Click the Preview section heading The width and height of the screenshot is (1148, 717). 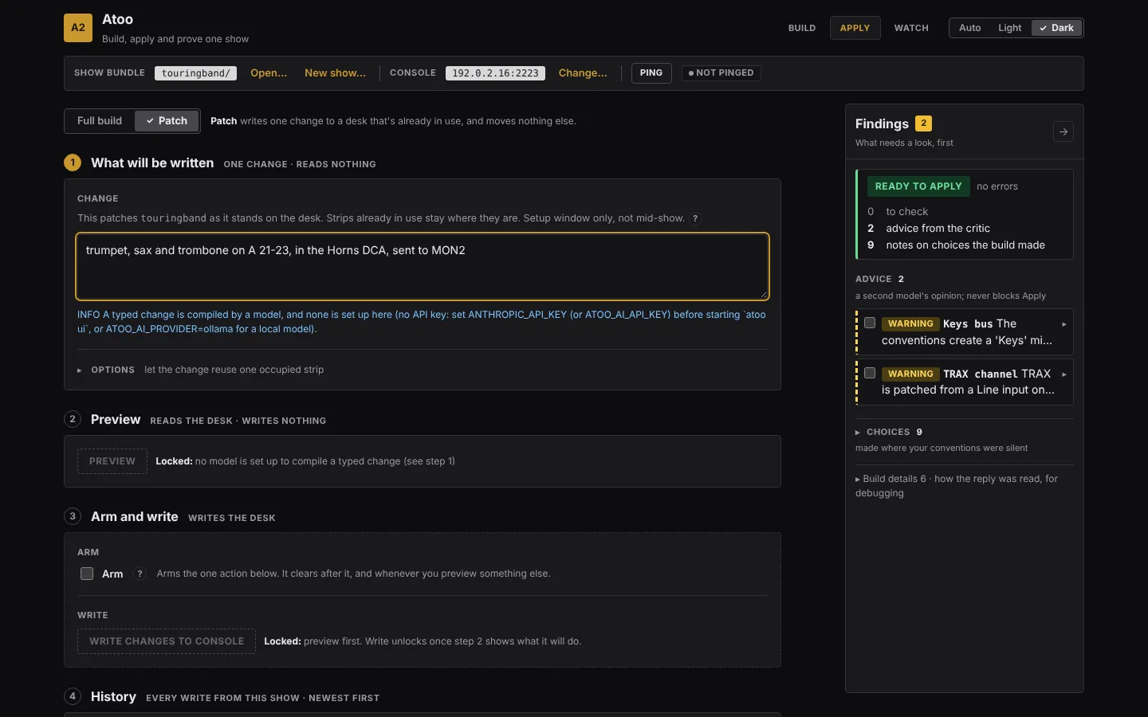coord(116,419)
